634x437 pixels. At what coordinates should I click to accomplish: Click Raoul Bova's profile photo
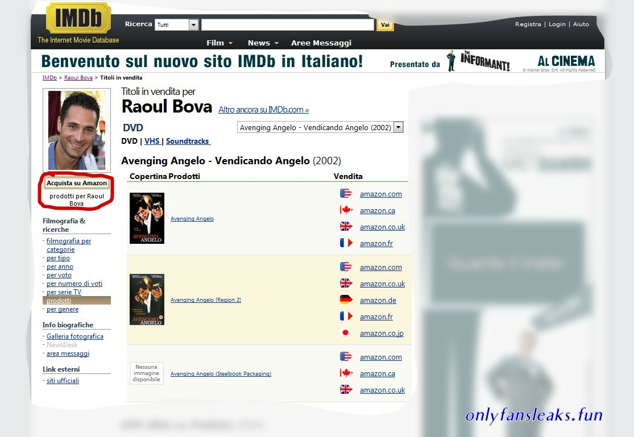[76, 130]
